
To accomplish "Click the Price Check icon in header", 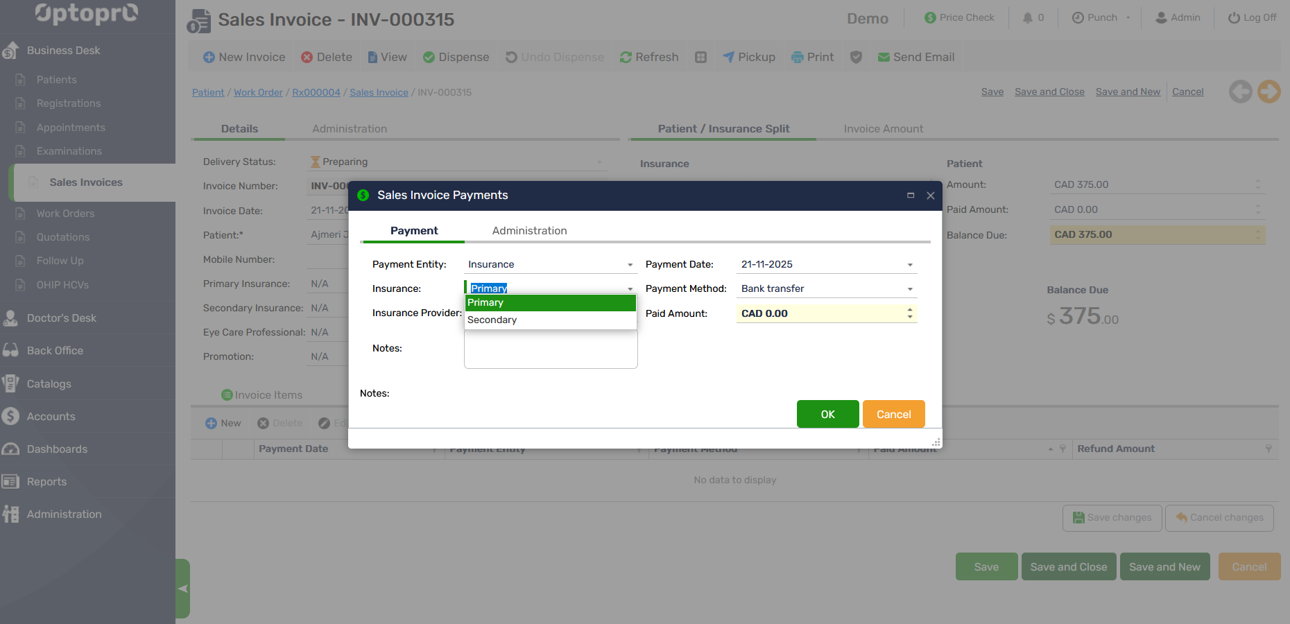I will tap(930, 18).
